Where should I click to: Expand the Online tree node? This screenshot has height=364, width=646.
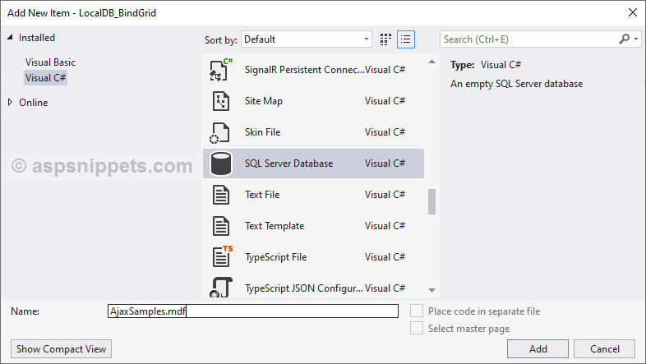(x=10, y=102)
